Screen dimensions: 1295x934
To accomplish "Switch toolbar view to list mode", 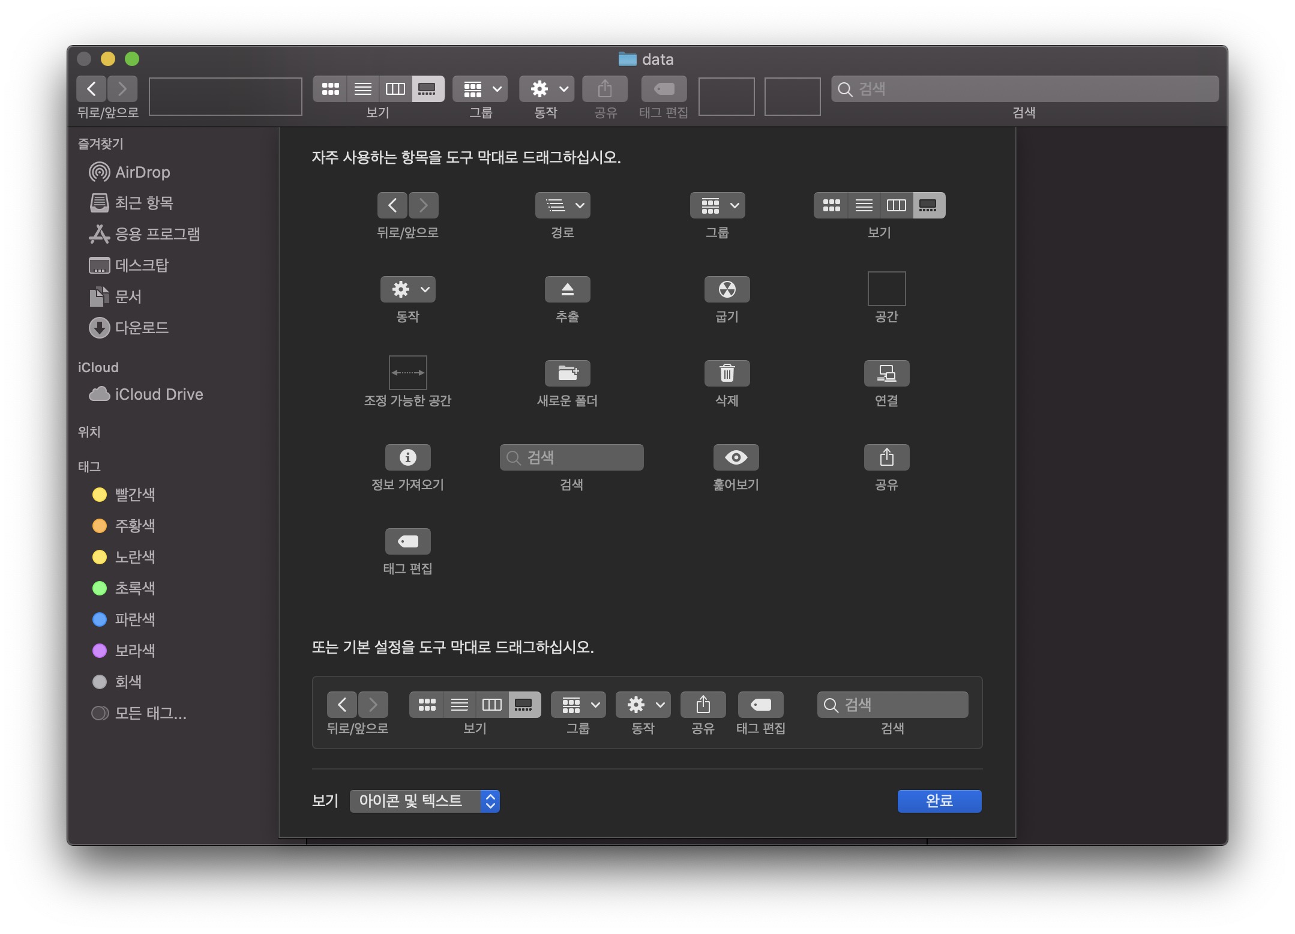I will click(x=363, y=89).
